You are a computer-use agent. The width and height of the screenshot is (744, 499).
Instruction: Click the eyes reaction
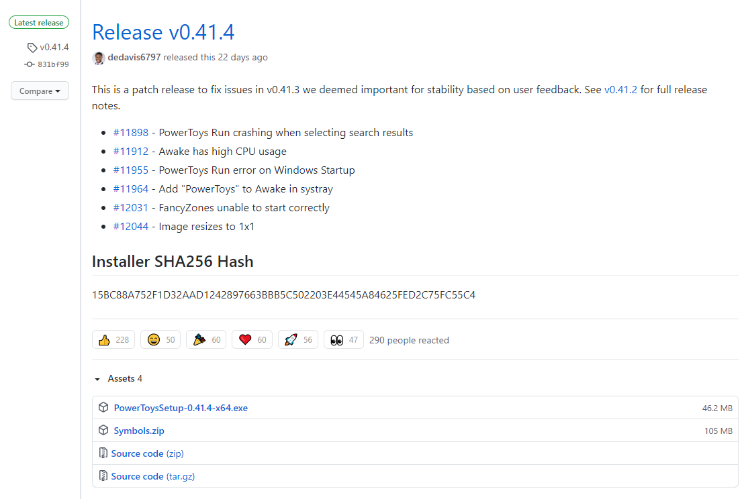(x=344, y=340)
